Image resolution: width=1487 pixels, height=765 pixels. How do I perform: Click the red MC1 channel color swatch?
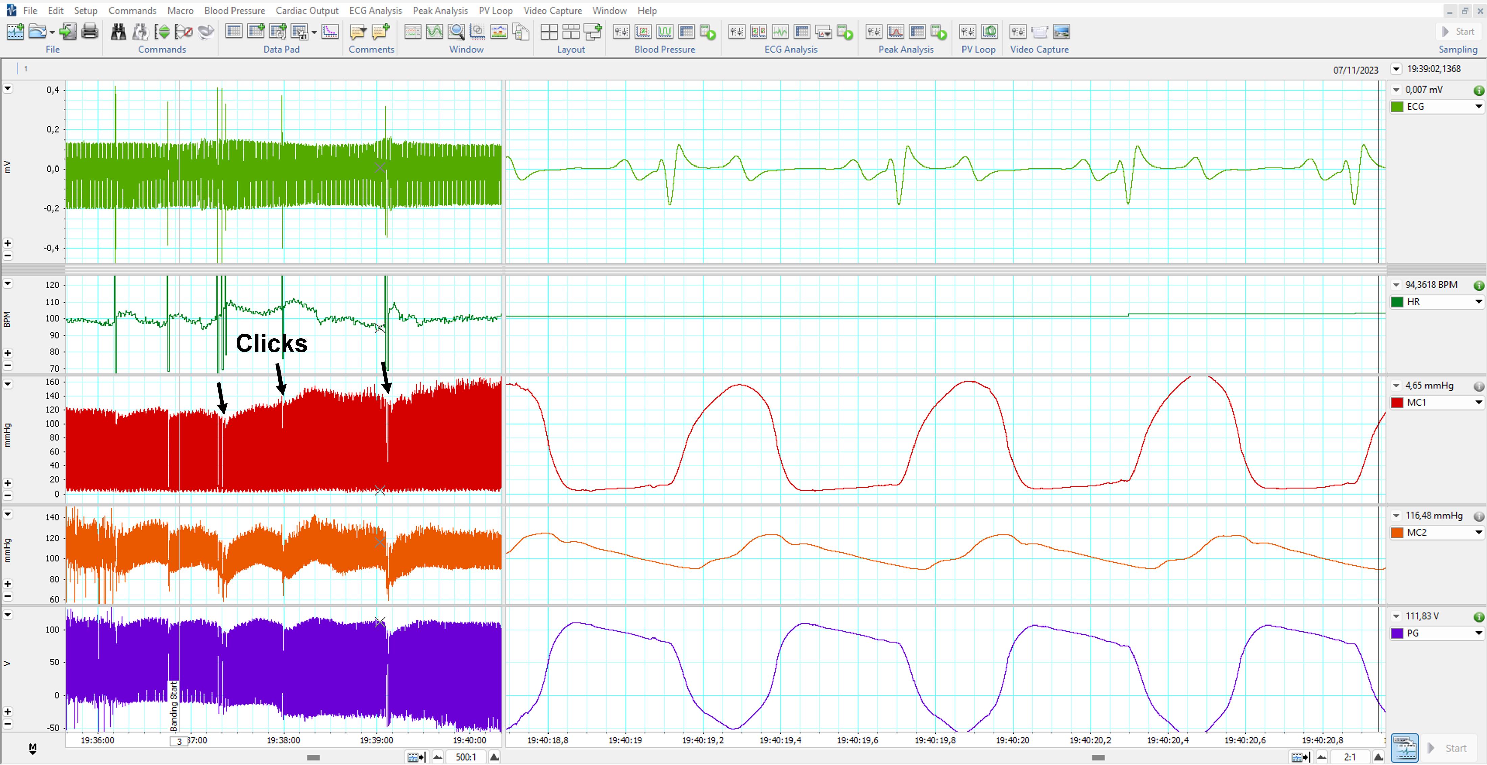pos(1397,403)
